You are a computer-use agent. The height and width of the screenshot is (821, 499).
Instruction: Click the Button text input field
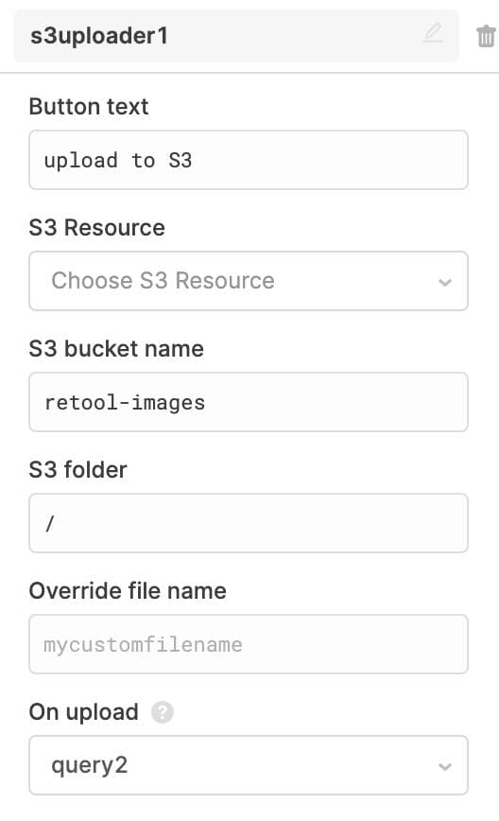point(249,160)
